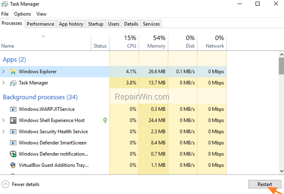This screenshot has height=194, width=284.
Task: Sort by the Network column header
Action: point(212,42)
